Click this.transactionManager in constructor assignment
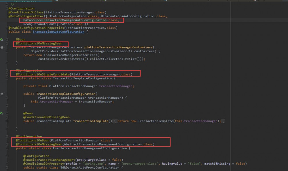Screen dimensions: 288x171 pyautogui.click(x=52, y=102)
